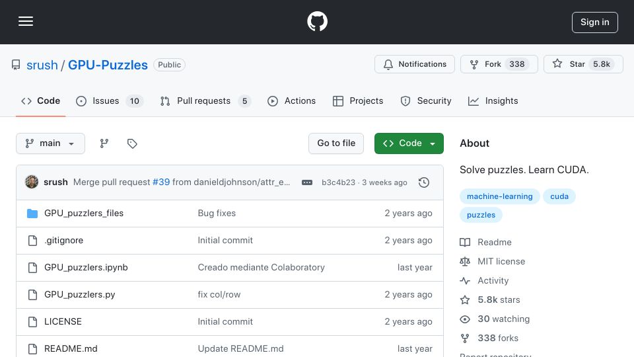This screenshot has height=357, width=634.
Task: Click 'Solve puzzles. Learn CUDA.' description
Action: coord(524,170)
